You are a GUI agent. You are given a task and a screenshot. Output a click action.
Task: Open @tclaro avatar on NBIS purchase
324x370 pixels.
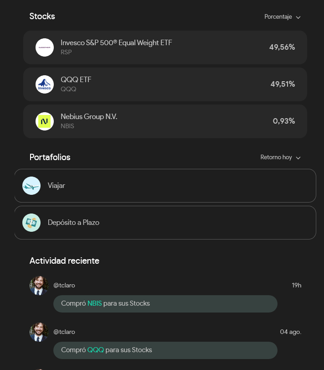pyautogui.click(x=39, y=286)
